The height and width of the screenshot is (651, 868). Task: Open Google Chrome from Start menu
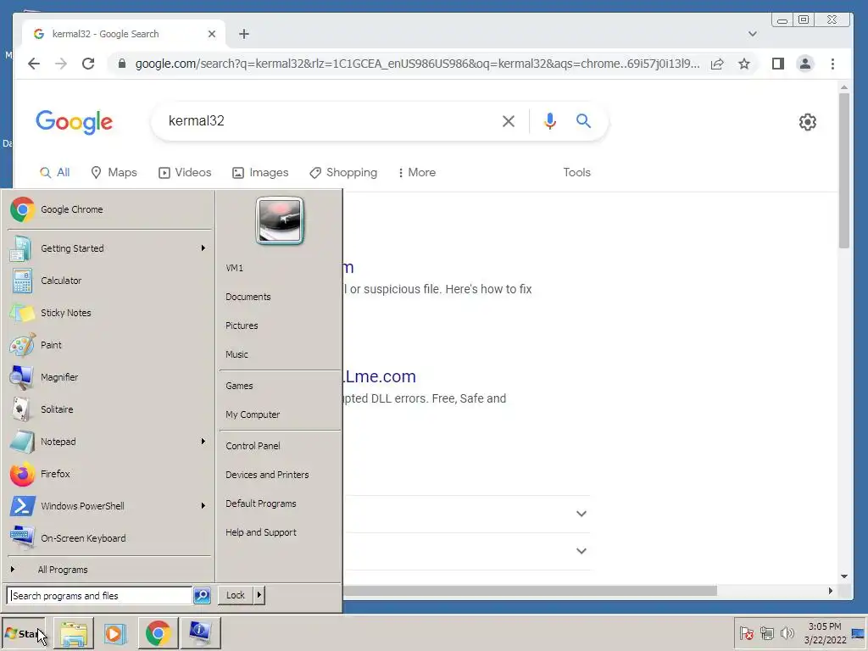[x=108, y=210]
